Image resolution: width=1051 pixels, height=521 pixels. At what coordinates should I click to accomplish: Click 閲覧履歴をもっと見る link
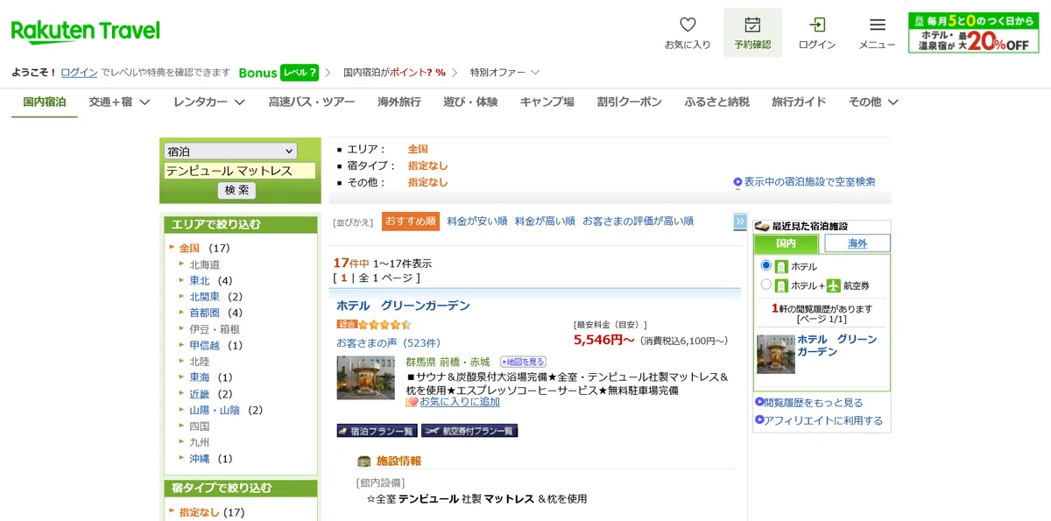pos(814,403)
